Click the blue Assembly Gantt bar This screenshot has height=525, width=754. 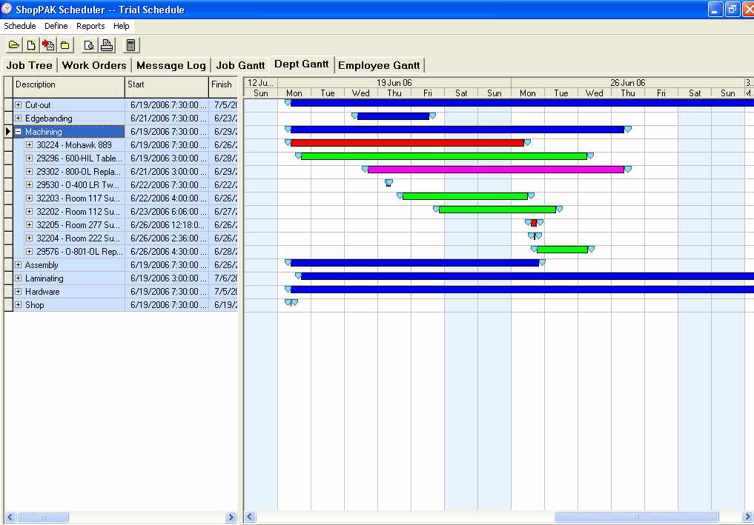click(x=415, y=263)
